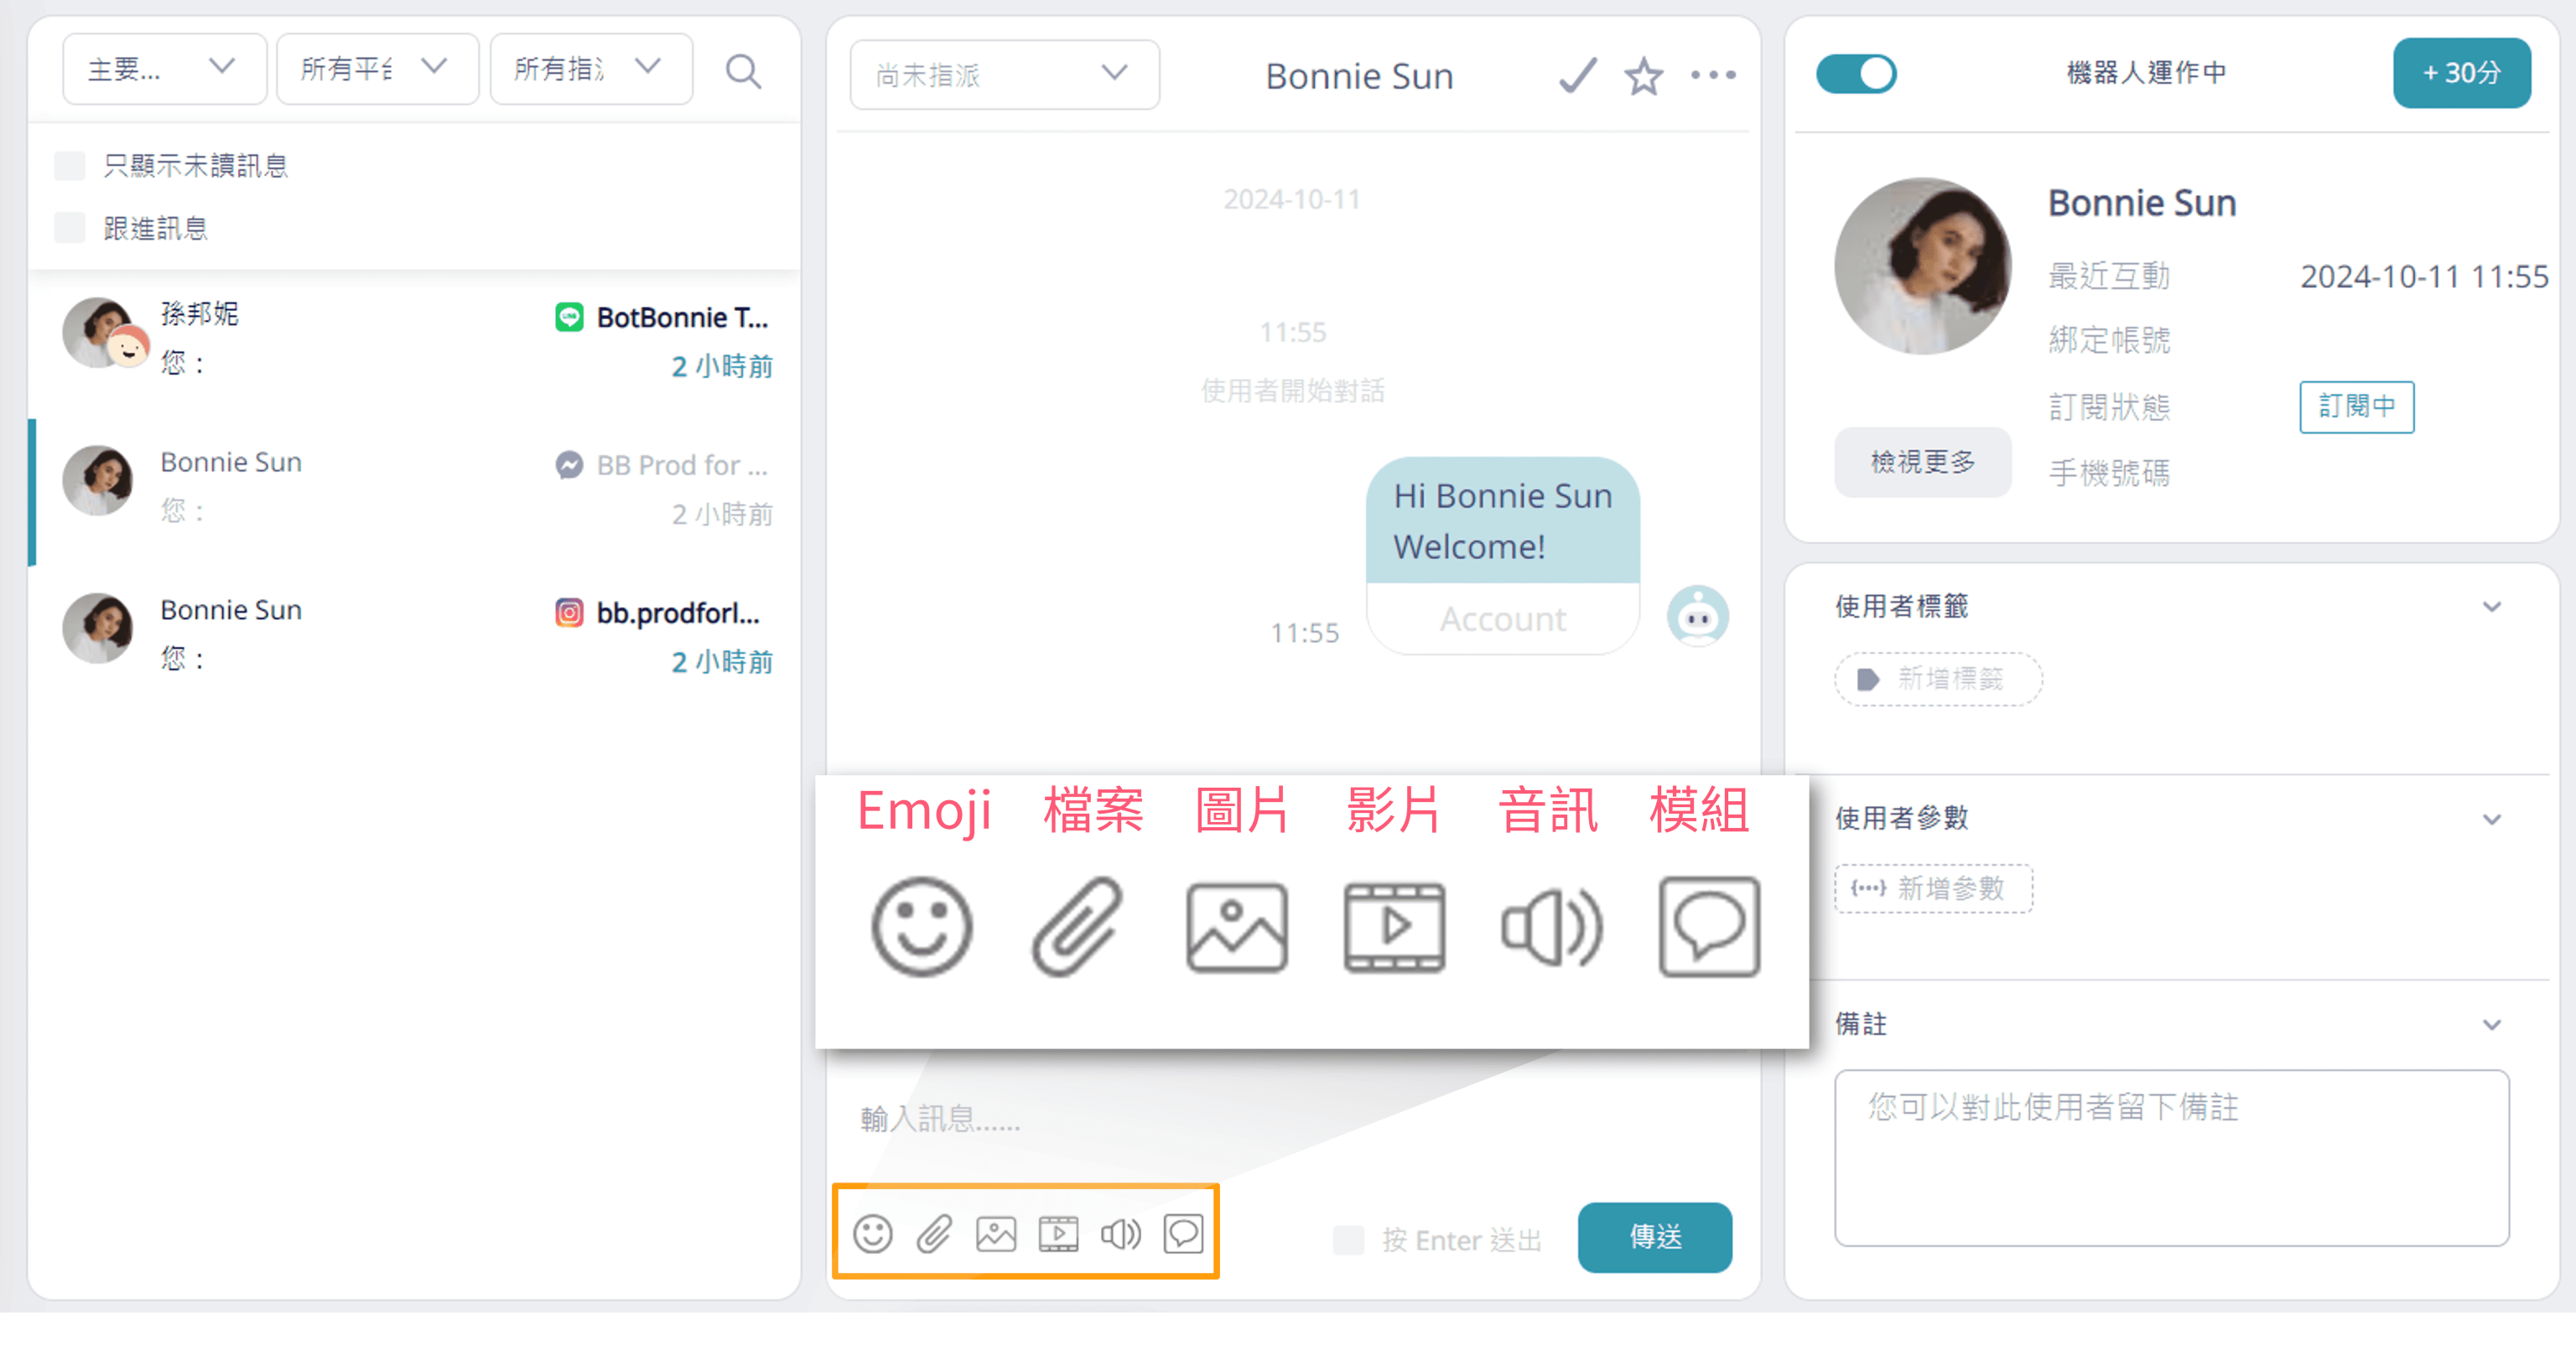Image resolution: width=2576 pixels, height=1350 pixels.
Task: Click the video icon in the message toolbar
Action: point(1058,1233)
